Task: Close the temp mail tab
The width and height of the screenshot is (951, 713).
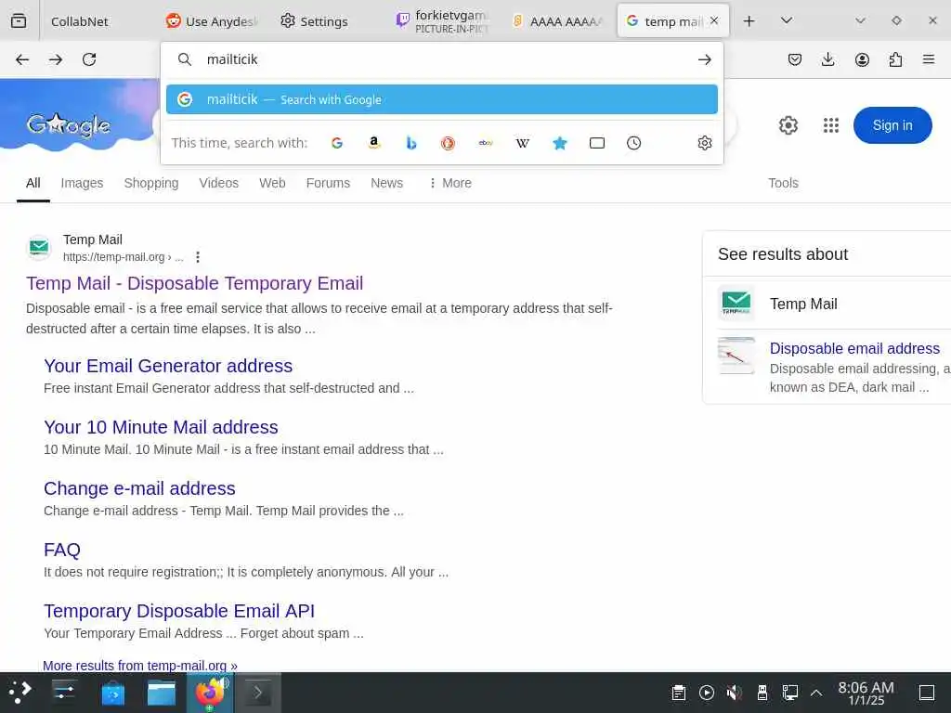Action: tap(714, 20)
